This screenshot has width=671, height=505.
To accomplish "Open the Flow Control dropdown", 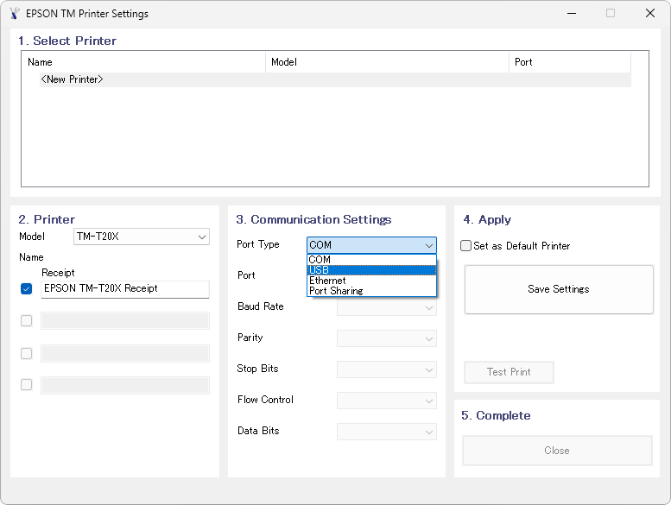I will tap(386, 401).
